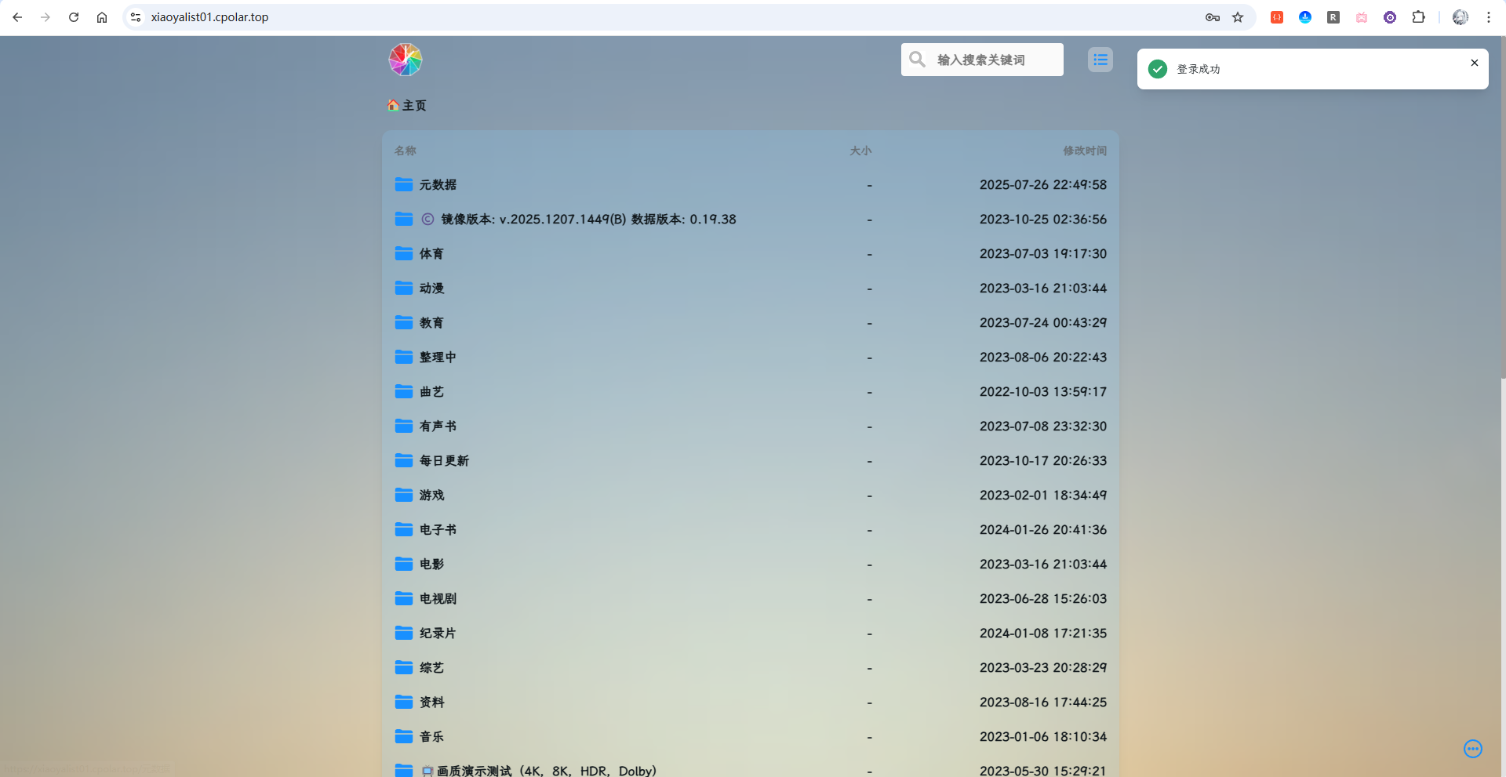Sort files by 名称 column header

(x=406, y=151)
